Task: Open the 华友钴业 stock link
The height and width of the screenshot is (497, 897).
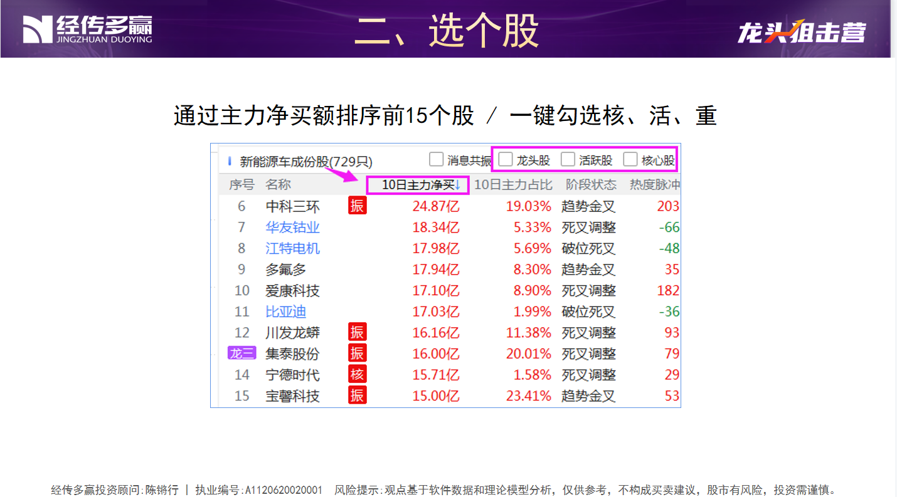Action: pyautogui.click(x=292, y=228)
